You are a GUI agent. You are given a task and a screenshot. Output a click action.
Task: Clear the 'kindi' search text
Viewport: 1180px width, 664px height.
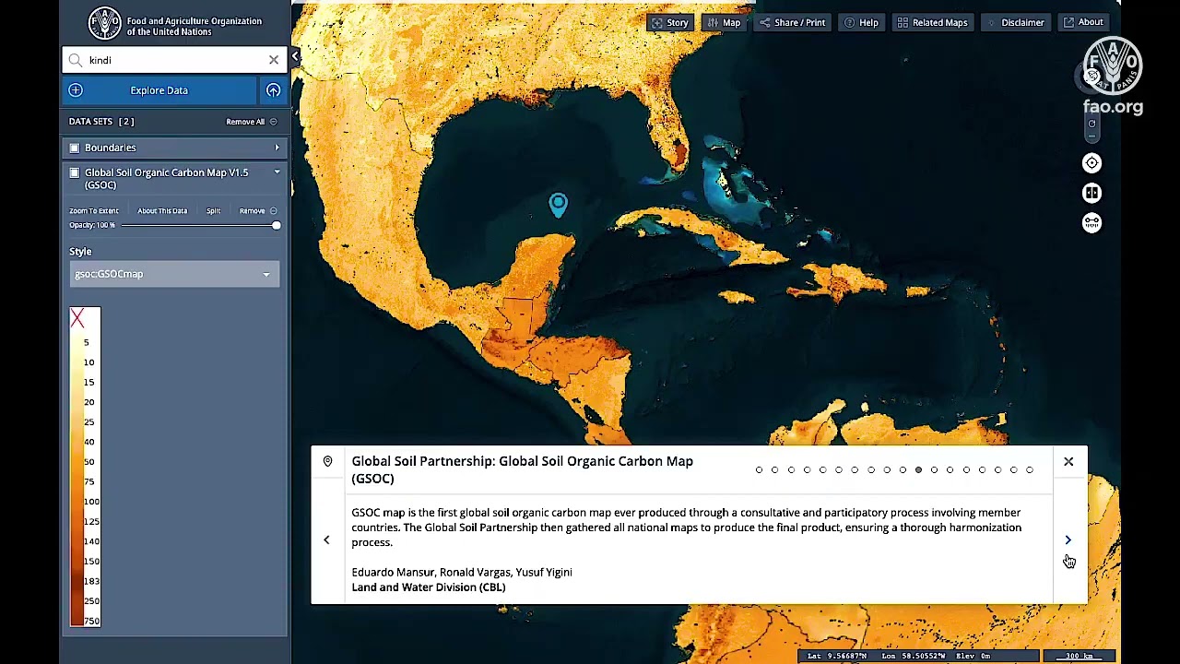coord(274,60)
